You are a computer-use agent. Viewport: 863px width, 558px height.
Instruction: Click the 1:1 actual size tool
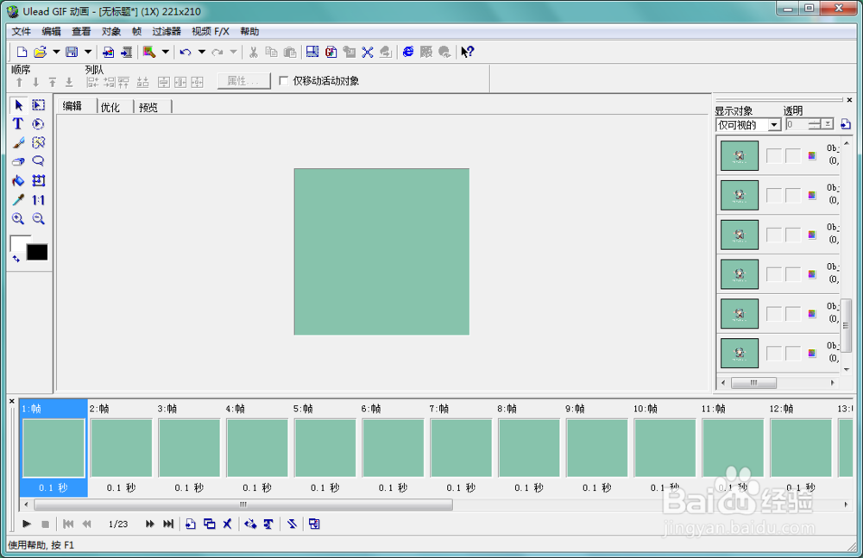coord(38,200)
